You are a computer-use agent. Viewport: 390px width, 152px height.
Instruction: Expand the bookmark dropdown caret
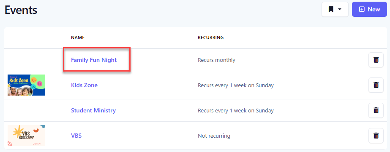[340, 9]
